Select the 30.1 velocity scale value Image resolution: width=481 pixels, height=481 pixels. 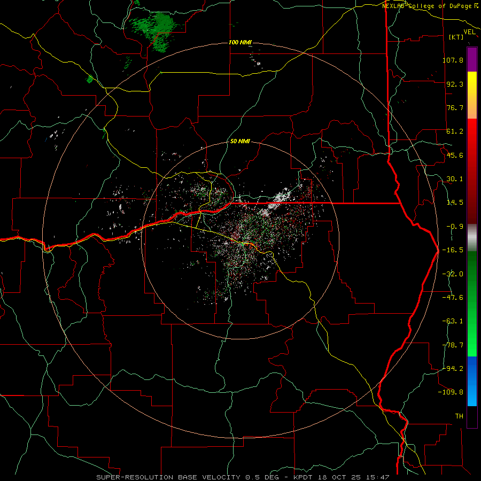(x=455, y=179)
